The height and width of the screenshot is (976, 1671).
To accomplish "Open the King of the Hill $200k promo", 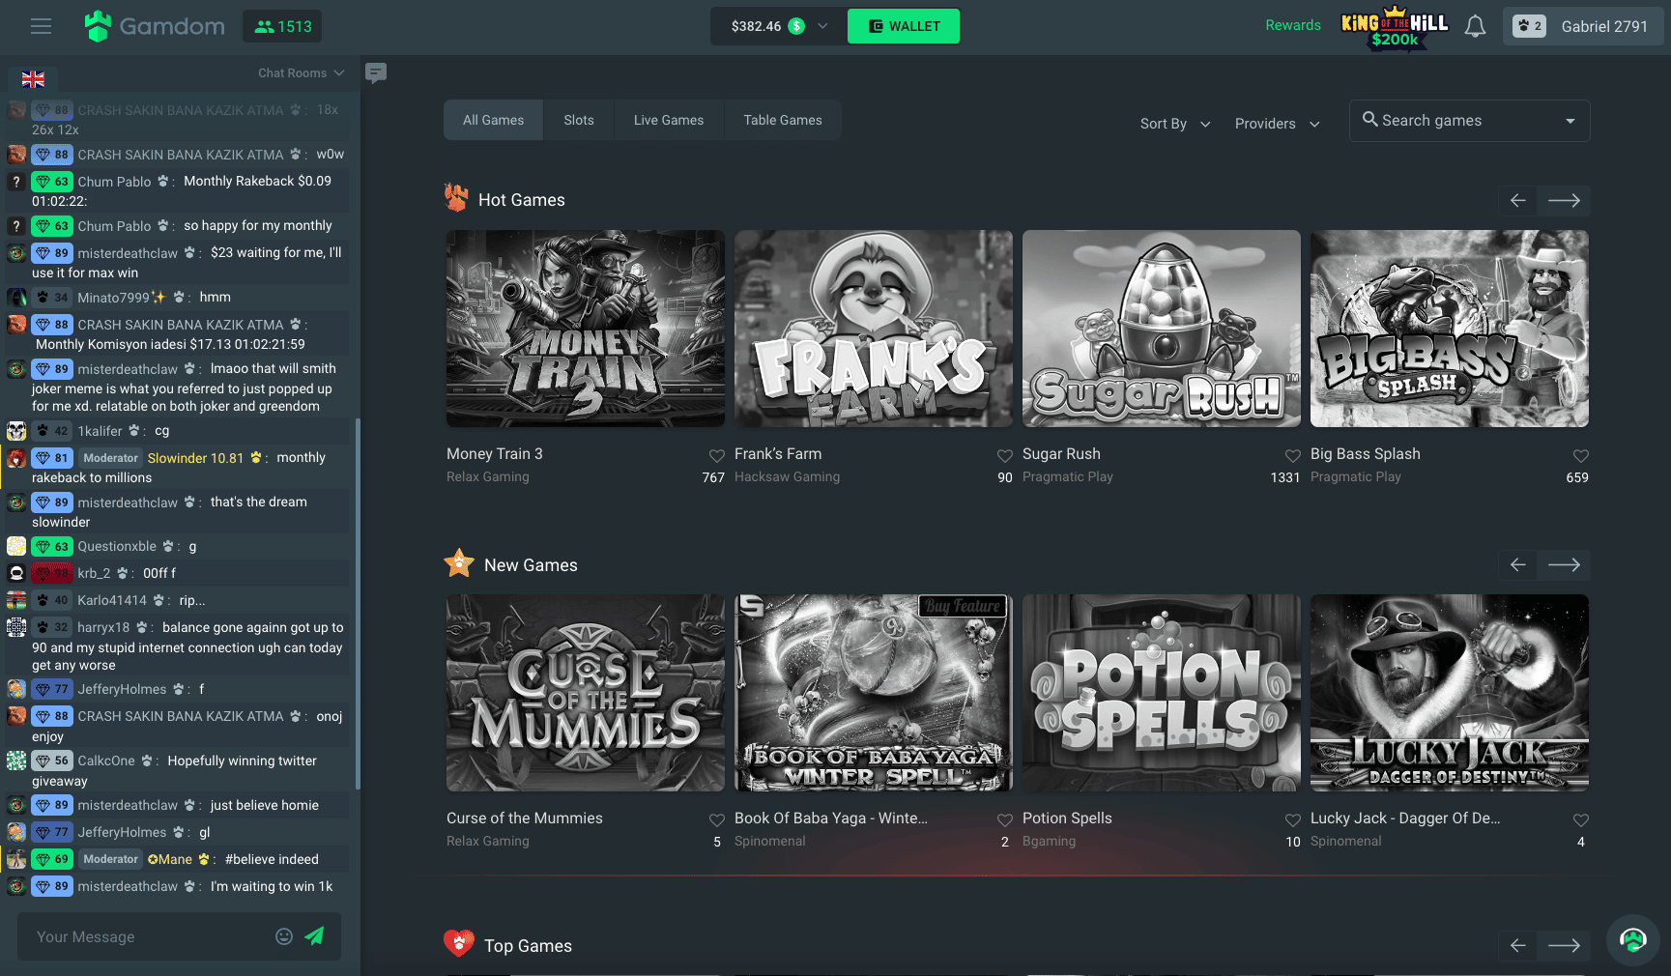I will (x=1395, y=26).
